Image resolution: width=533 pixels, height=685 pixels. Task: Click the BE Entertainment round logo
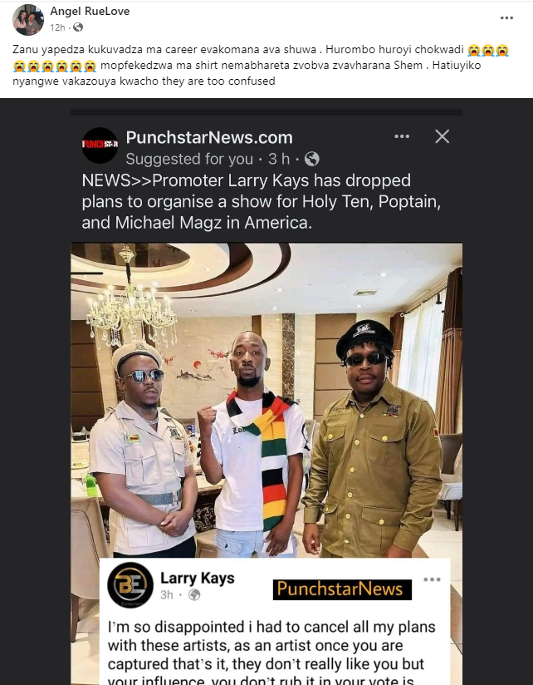coord(130,585)
